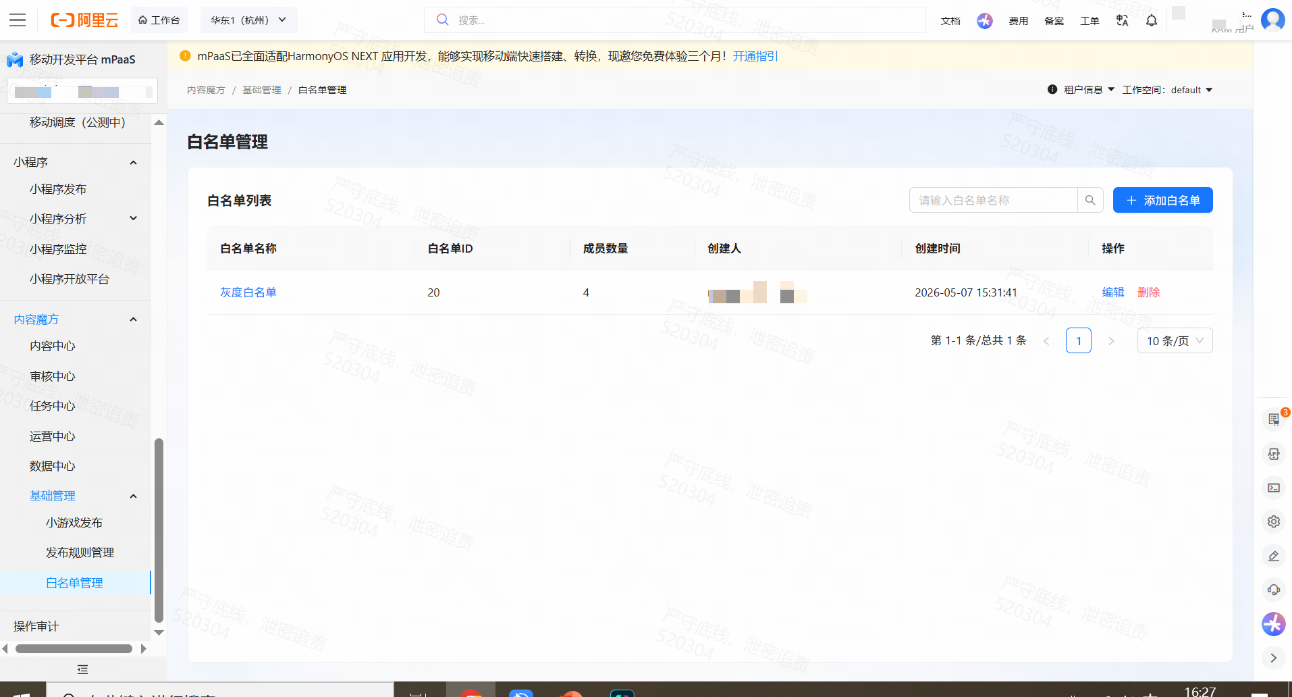
Task: Open 费用 in top navigation
Action: click(1019, 21)
